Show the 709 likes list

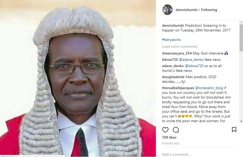coord(169,137)
